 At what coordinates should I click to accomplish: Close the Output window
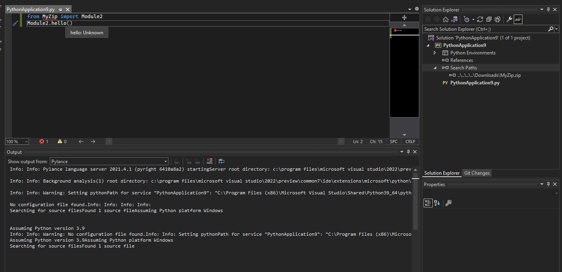click(x=415, y=152)
